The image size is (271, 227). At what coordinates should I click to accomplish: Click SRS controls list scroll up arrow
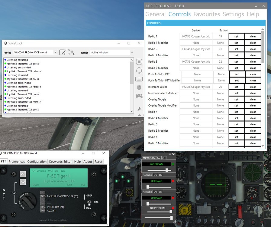[x=263, y=29]
